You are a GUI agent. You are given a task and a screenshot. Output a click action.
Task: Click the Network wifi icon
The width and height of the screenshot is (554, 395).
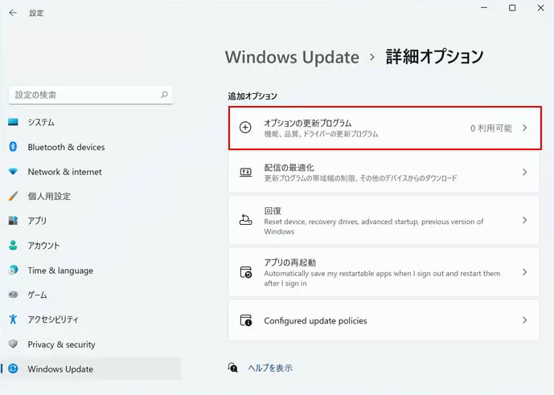(x=13, y=172)
